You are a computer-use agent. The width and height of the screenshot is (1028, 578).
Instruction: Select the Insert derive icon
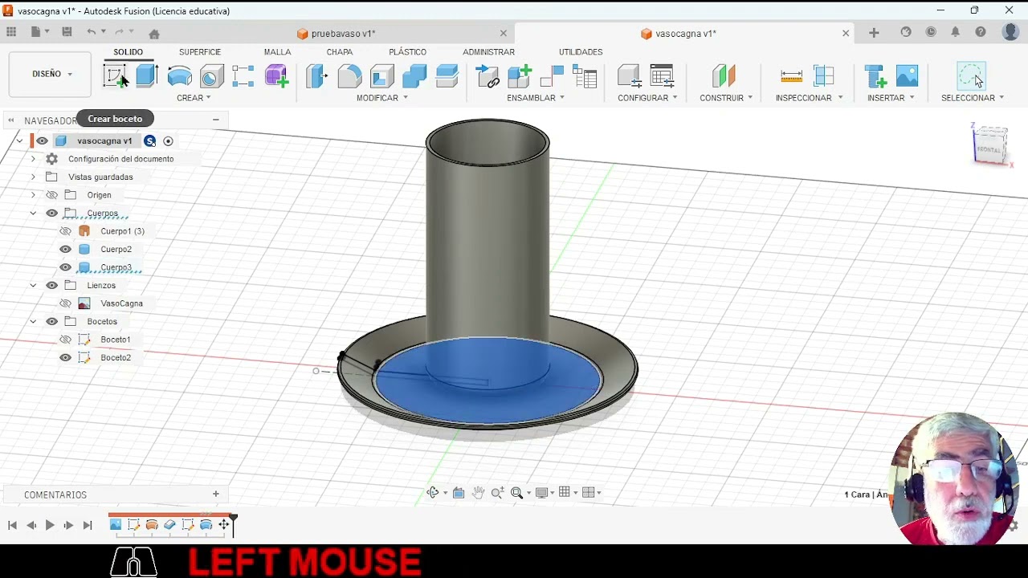[x=875, y=76]
